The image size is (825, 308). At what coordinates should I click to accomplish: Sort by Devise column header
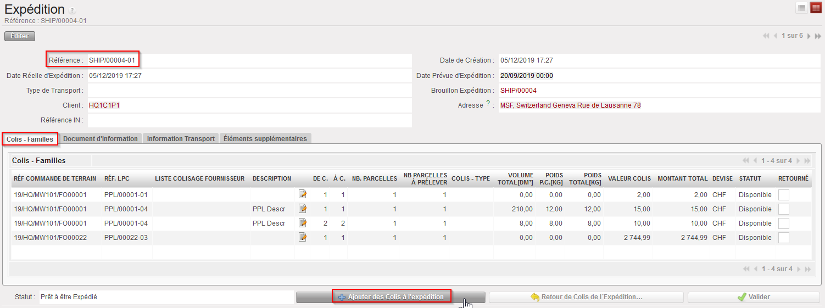(723, 178)
